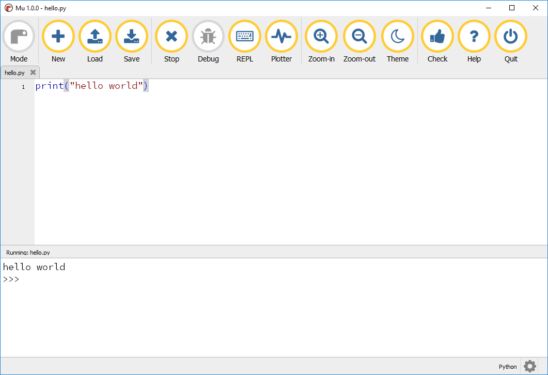Zoom in the editor text
548x375 pixels.
pyautogui.click(x=321, y=36)
